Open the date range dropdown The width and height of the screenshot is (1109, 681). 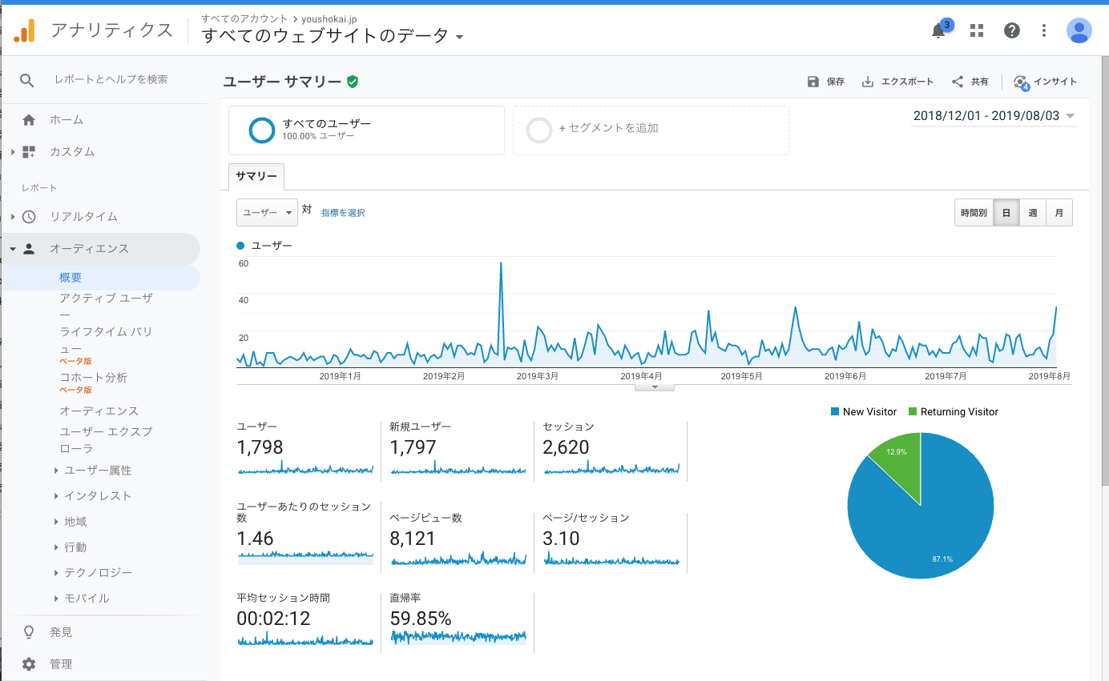(994, 116)
